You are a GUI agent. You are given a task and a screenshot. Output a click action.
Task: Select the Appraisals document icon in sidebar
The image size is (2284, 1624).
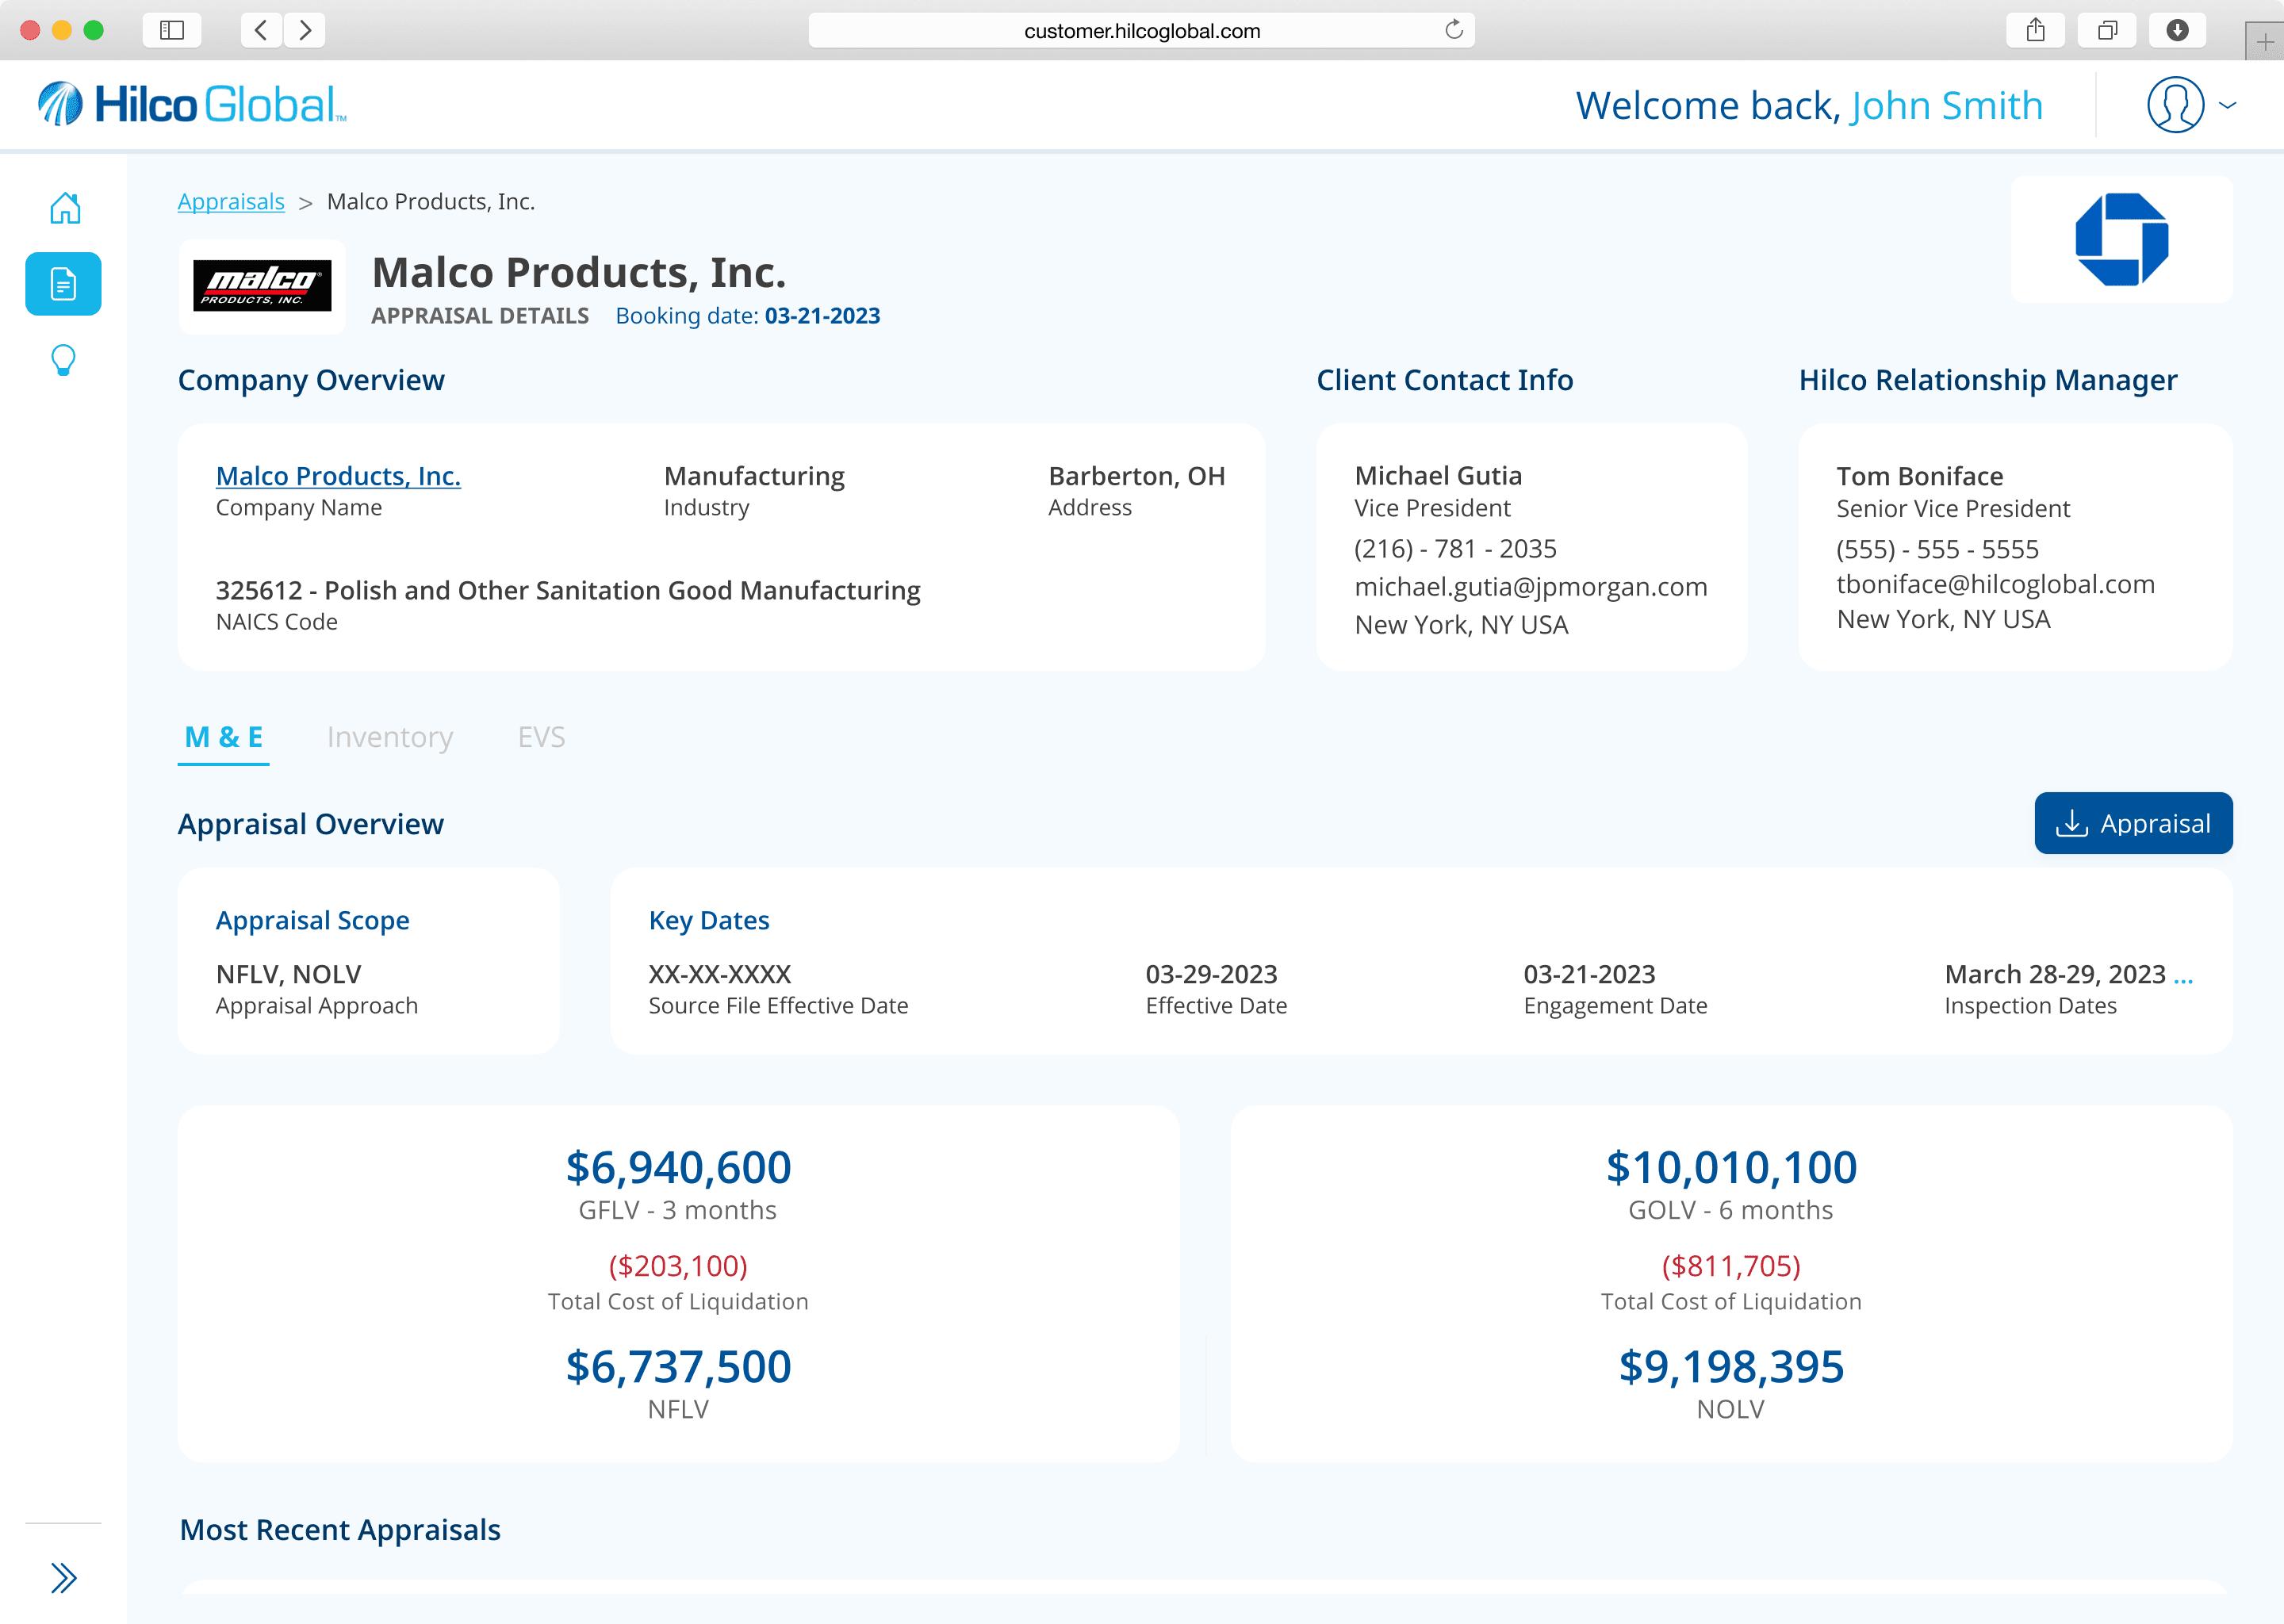(63, 284)
